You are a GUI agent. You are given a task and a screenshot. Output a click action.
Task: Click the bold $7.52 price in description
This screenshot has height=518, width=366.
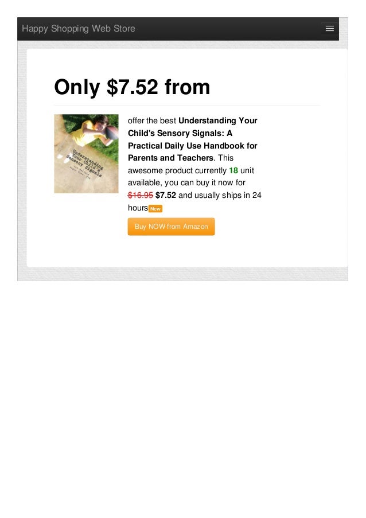click(x=165, y=195)
